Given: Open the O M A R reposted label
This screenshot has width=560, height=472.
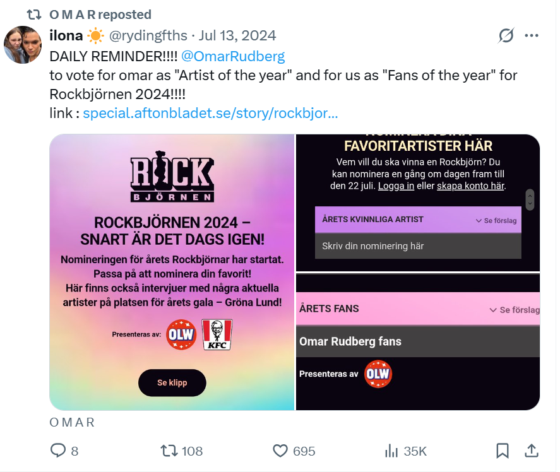Looking at the screenshot, I should click(x=100, y=15).
